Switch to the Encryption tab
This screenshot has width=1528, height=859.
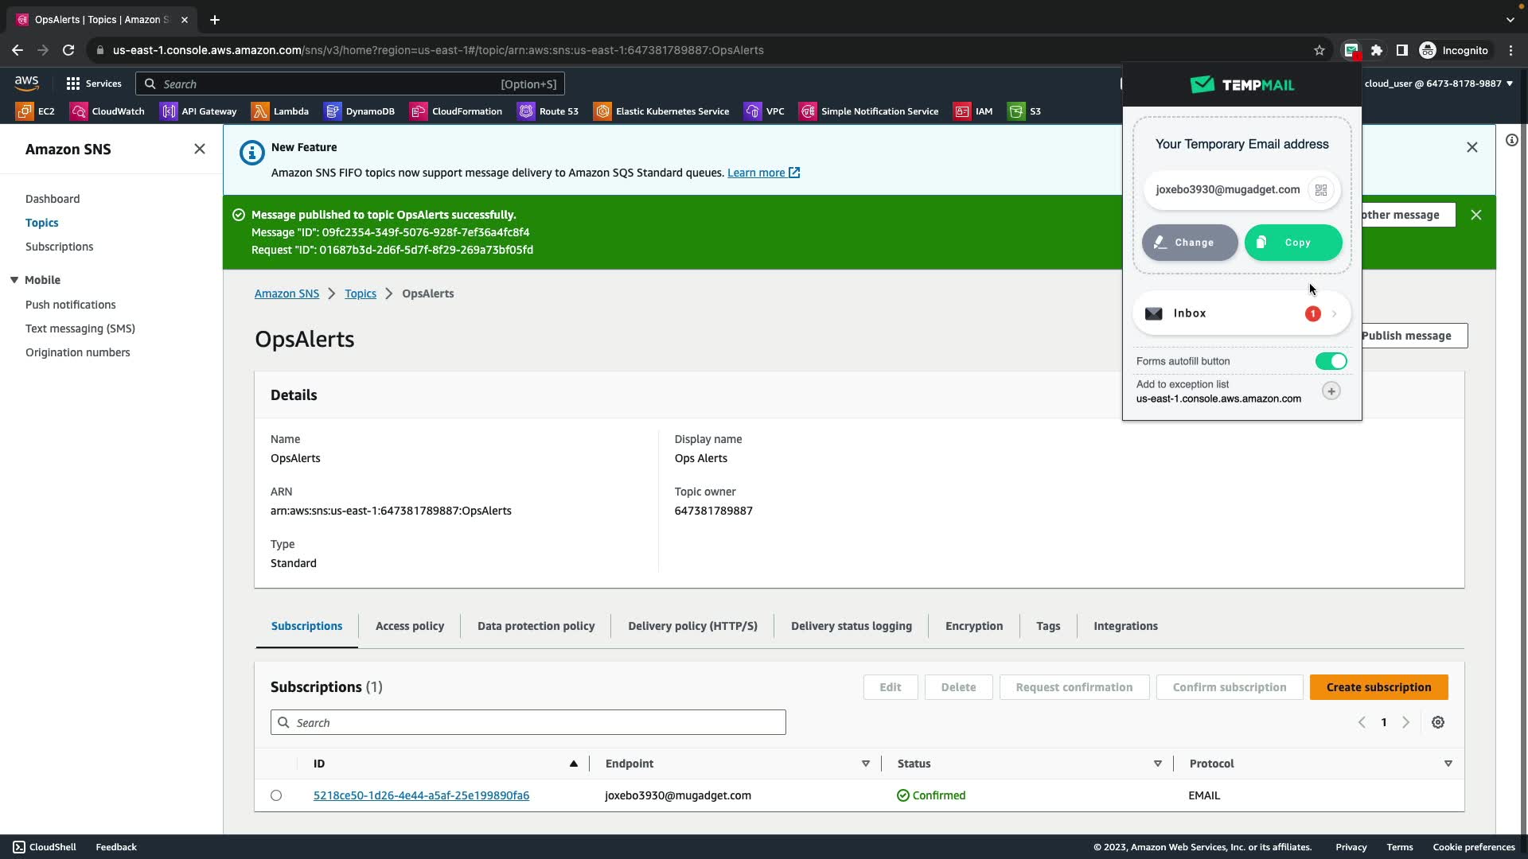tap(974, 626)
